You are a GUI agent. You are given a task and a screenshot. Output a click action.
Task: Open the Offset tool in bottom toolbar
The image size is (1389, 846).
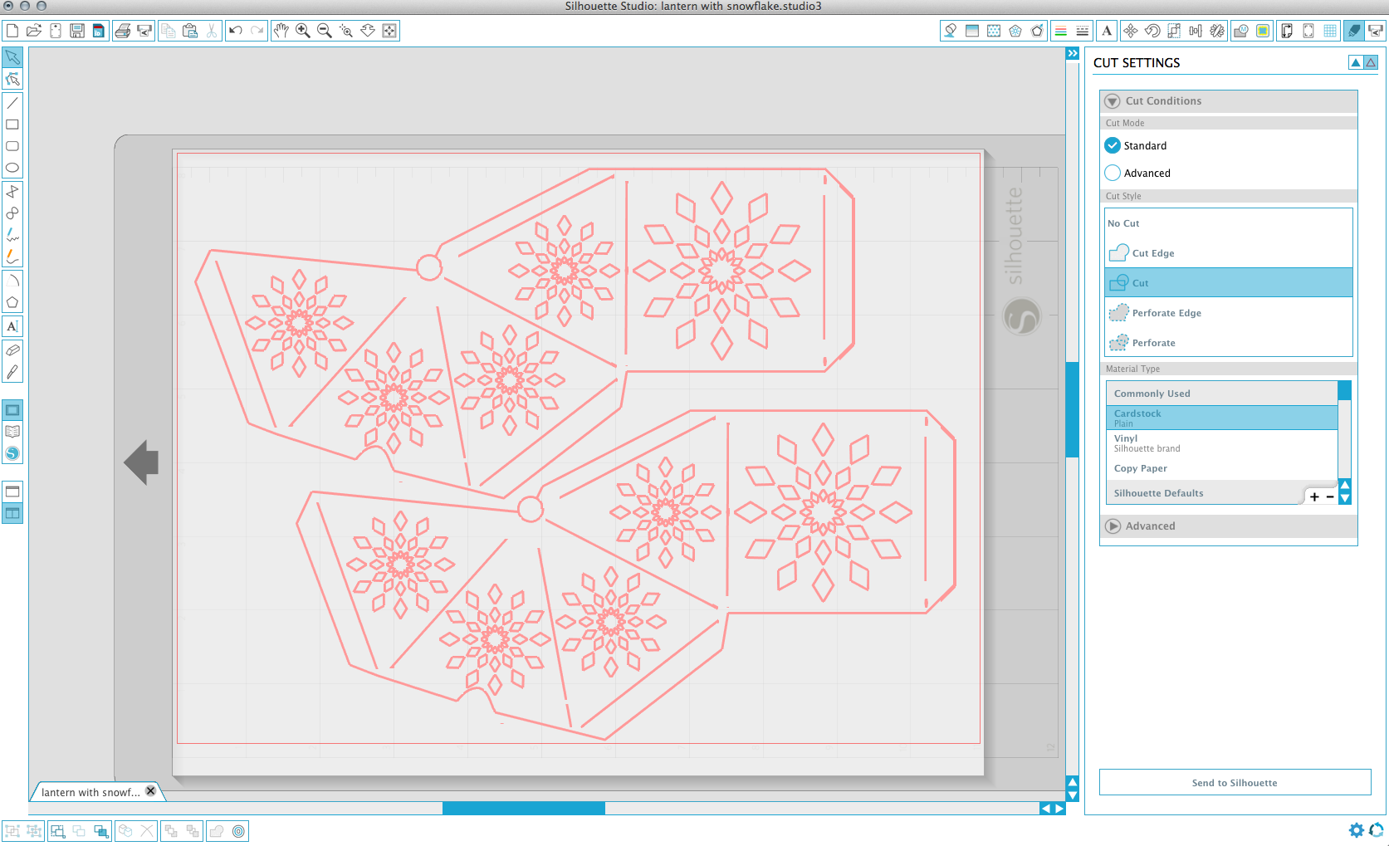point(239,831)
